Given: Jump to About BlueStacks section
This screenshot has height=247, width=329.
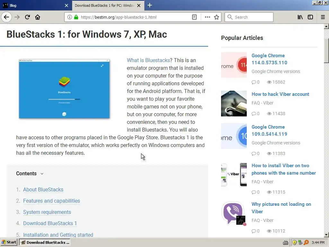Looking at the screenshot, I should (x=43, y=189).
